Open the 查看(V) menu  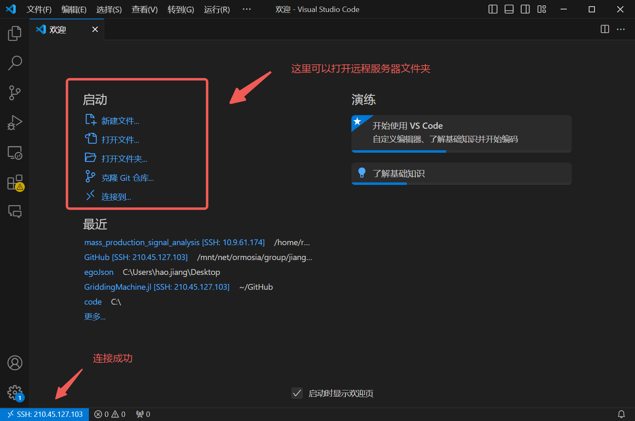[145, 9]
